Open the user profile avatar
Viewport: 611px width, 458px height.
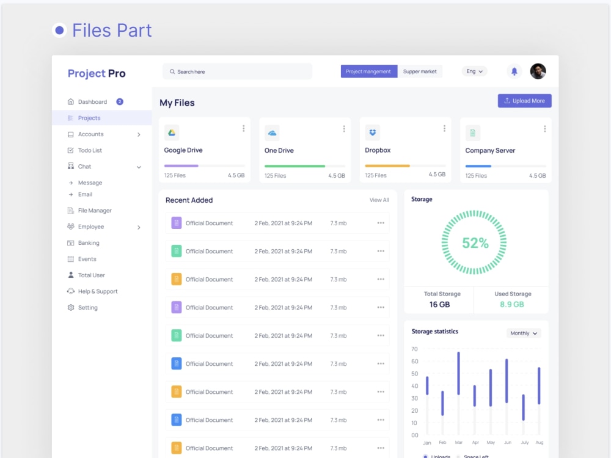tap(538, 71)
